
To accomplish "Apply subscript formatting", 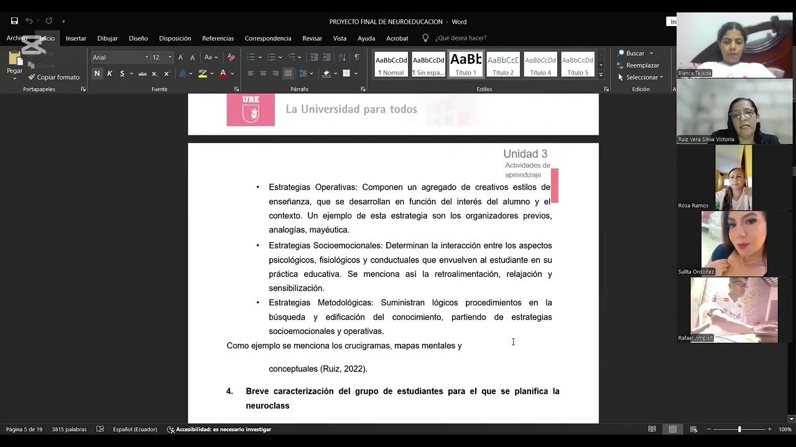I will pyautogui.click(x=154, y=73).
